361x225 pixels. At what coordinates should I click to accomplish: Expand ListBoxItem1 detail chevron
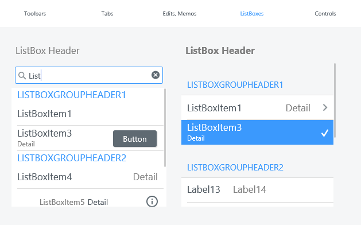pyautogui.click(x=325, y=107)
